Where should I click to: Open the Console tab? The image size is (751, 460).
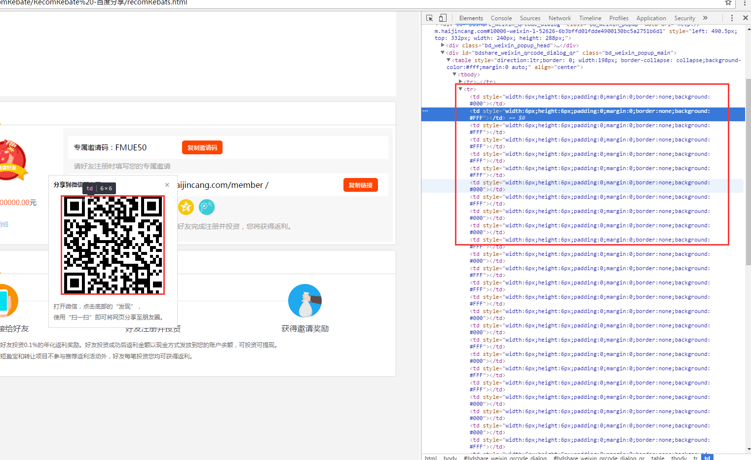coord(501,18)
